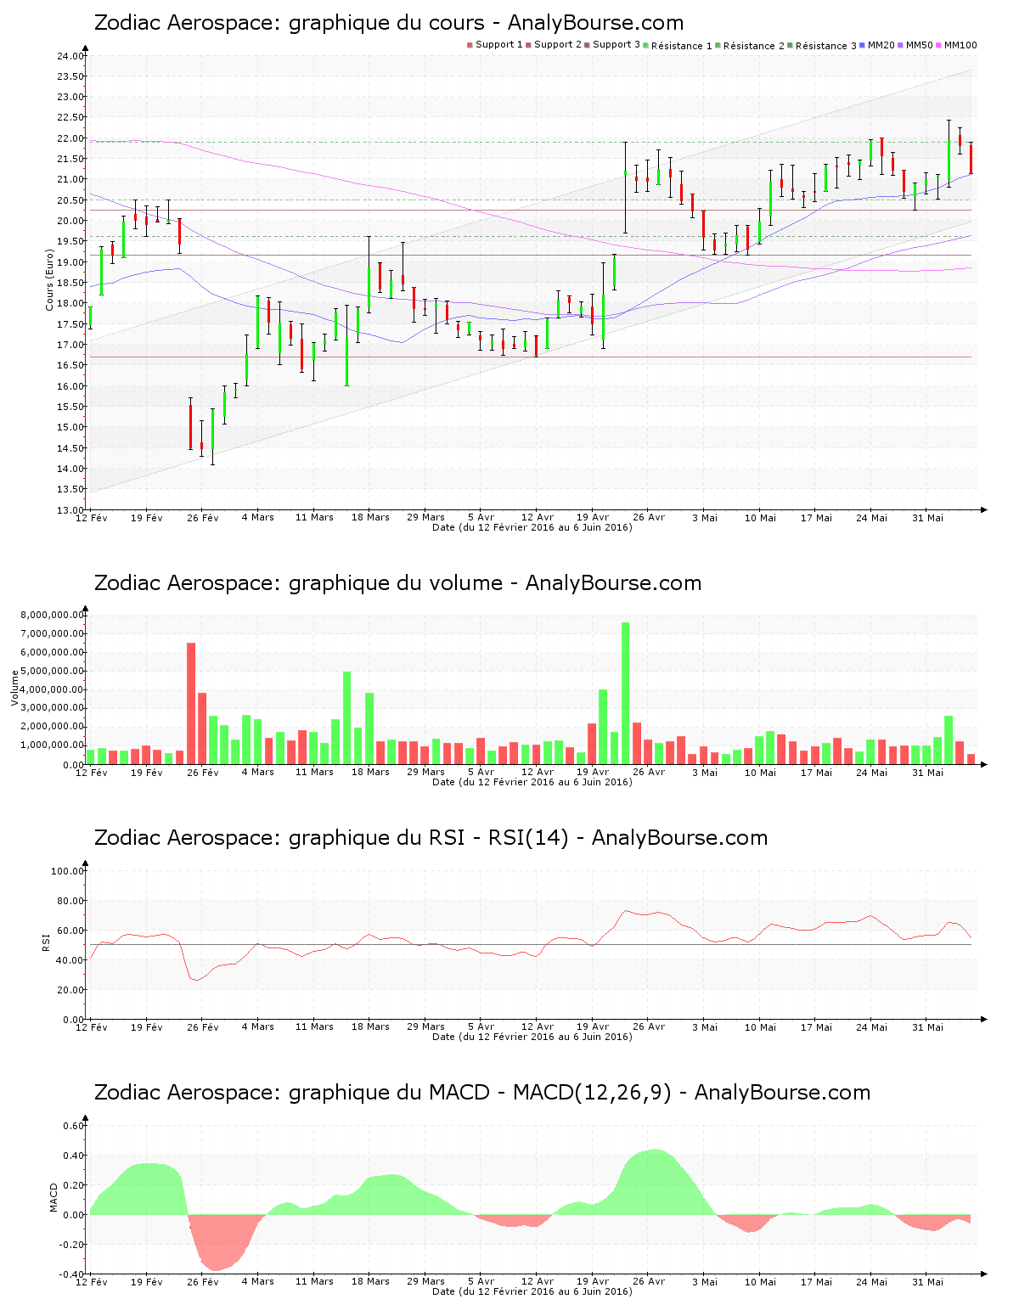
Task: Click '12 Avr' date under price chart
Action: point(538,517)
